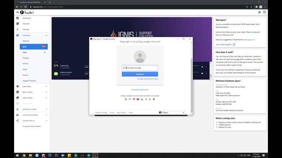Click the find my account link under Susunod

click(148, 79)
